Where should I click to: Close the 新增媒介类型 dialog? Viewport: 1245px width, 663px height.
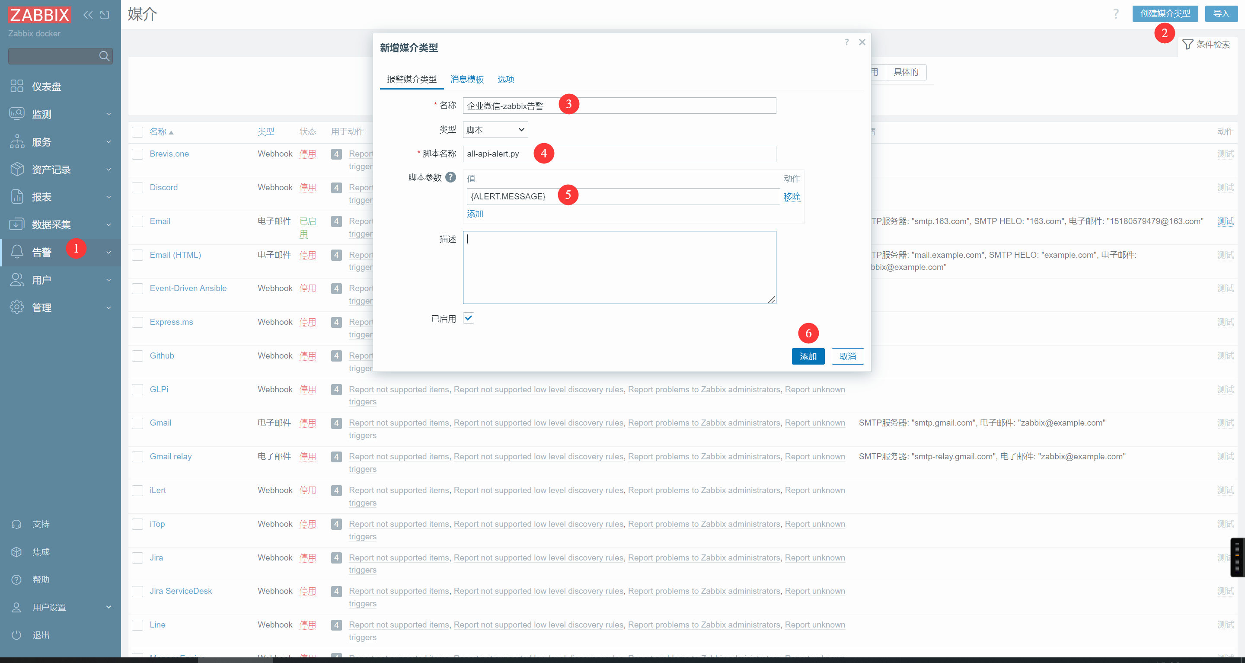(862, 42)
